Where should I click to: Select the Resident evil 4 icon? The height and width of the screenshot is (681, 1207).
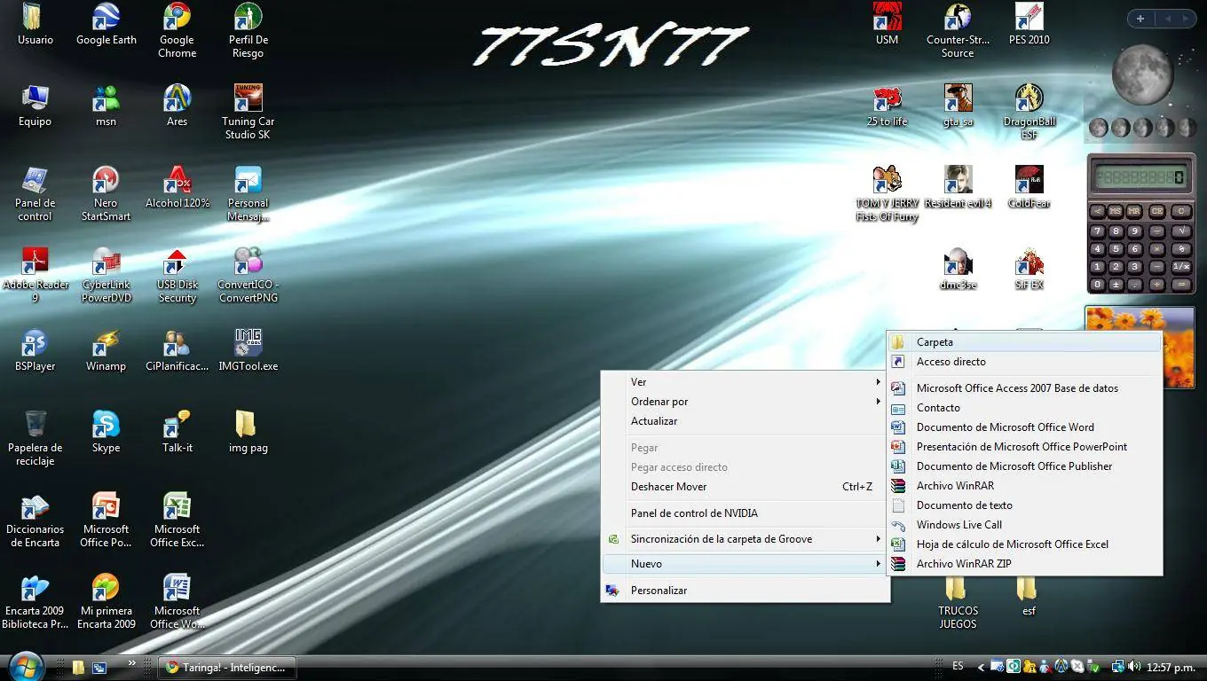point(958,187)
